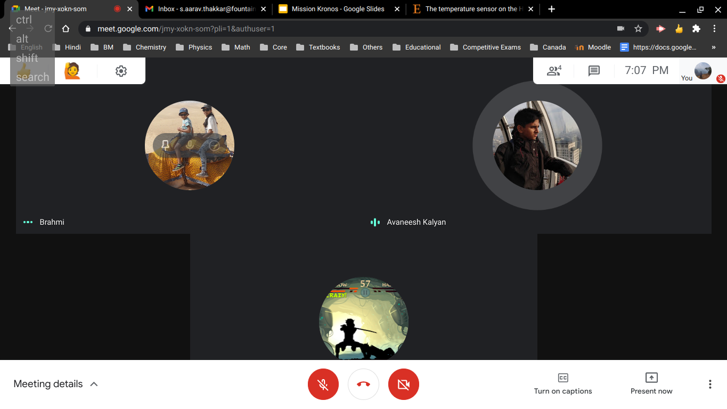Screen dimensions: 727x409
Task: Open the Meet settings gear
Action: point(121,71)
